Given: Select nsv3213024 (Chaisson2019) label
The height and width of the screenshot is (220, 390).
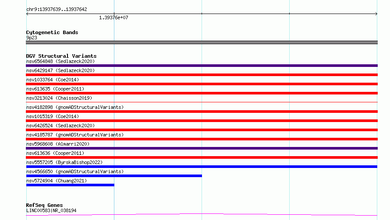Looking at the screenshot, I should point(59,98).
